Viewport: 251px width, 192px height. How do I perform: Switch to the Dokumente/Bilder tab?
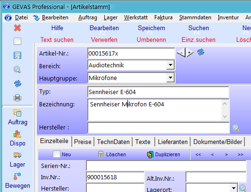click(218, 142)
